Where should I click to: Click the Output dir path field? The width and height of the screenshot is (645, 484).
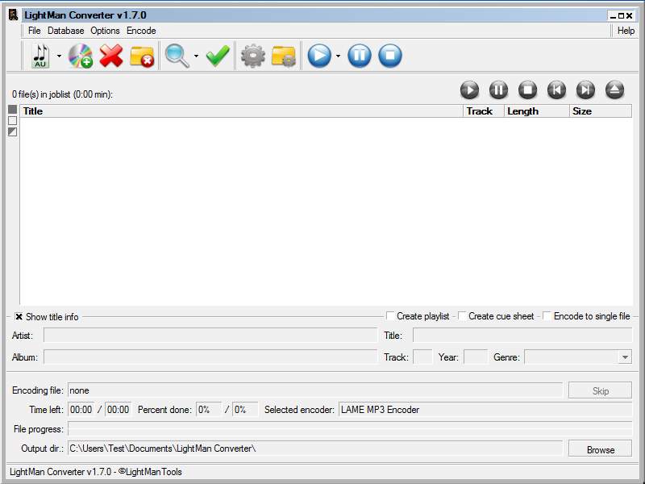315,449
